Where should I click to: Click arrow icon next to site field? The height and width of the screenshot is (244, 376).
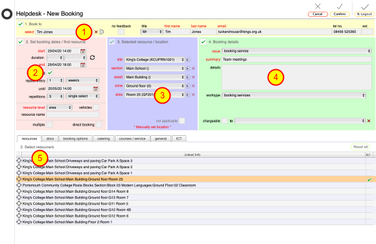(x=188, y=60)
